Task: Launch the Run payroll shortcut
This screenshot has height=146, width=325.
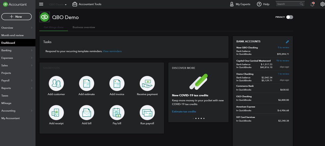Action: tap(147, 113)
